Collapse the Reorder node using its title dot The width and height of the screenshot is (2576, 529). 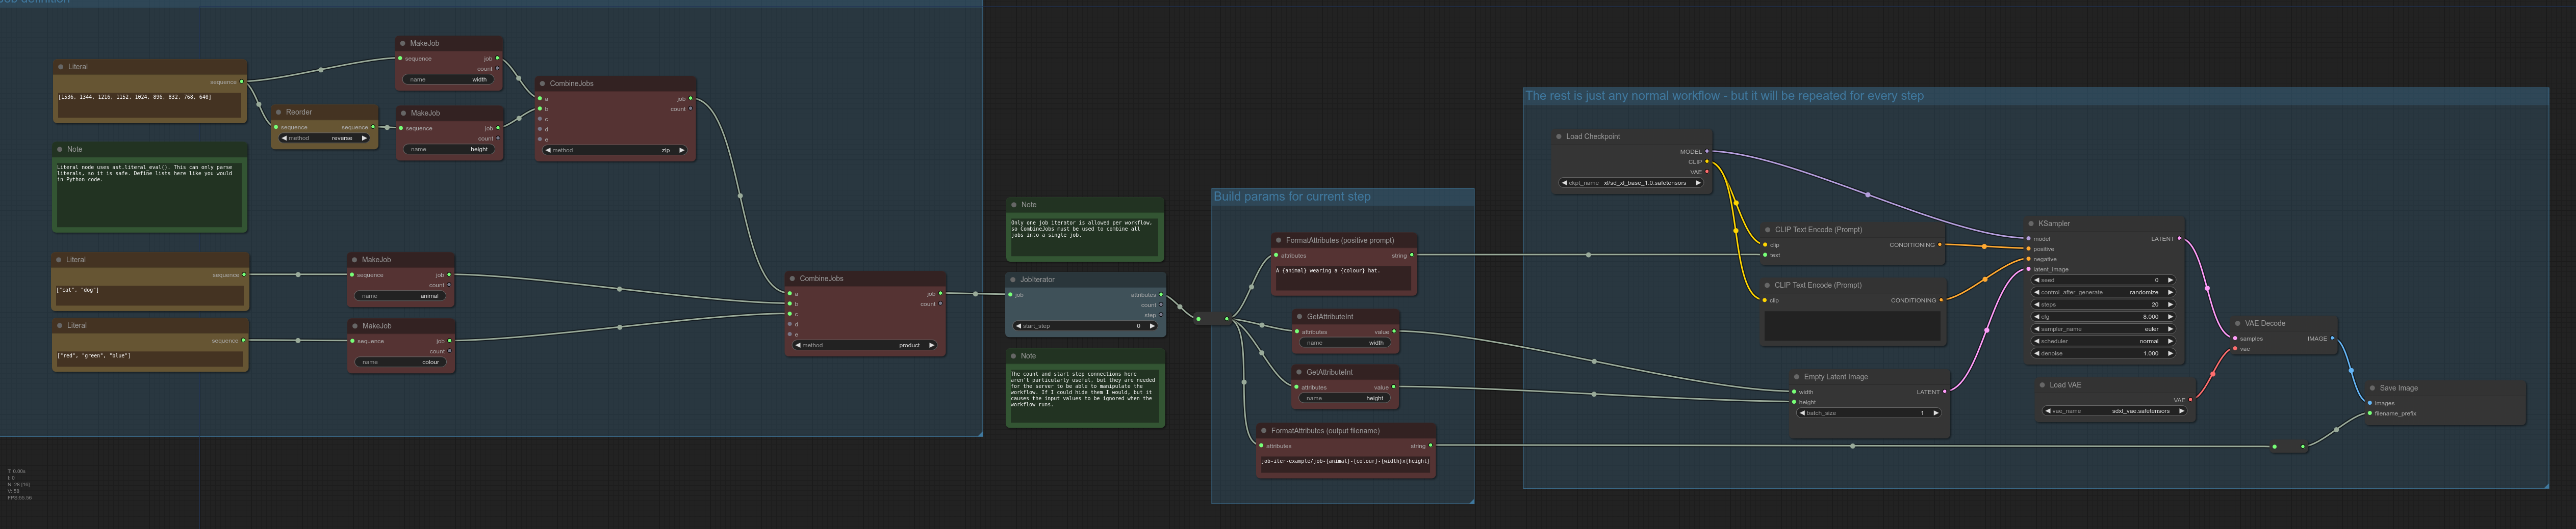click(x=278, y=113)
